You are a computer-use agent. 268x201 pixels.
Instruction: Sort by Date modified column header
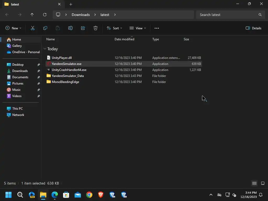pos(124,39)
